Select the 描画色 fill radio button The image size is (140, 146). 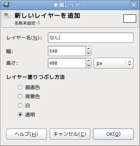(20, 87)
